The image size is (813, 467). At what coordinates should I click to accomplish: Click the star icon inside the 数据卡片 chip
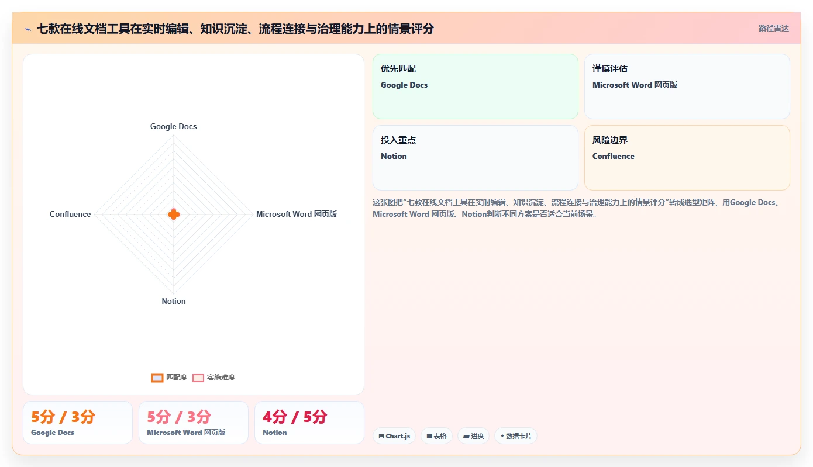tap(502, 436)
